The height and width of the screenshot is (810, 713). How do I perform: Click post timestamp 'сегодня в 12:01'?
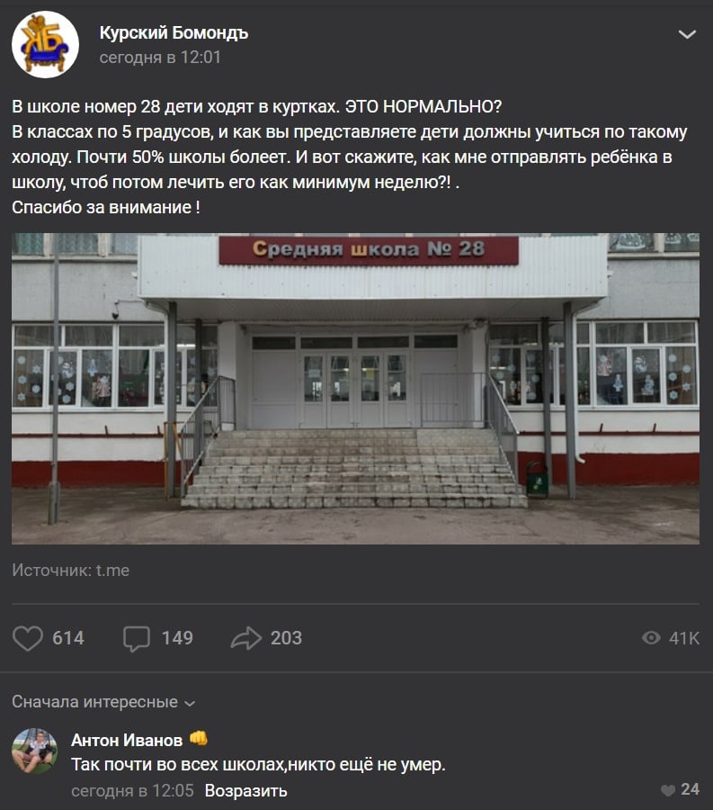(160, 58)
